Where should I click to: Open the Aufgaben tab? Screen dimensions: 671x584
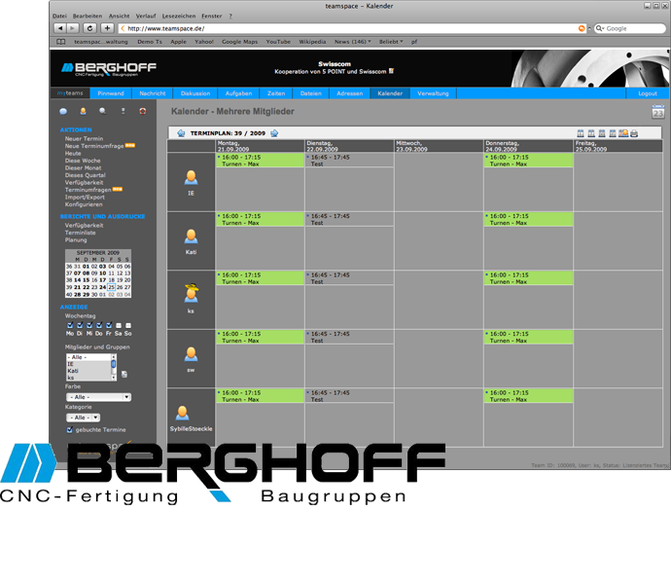coord(239,93)
